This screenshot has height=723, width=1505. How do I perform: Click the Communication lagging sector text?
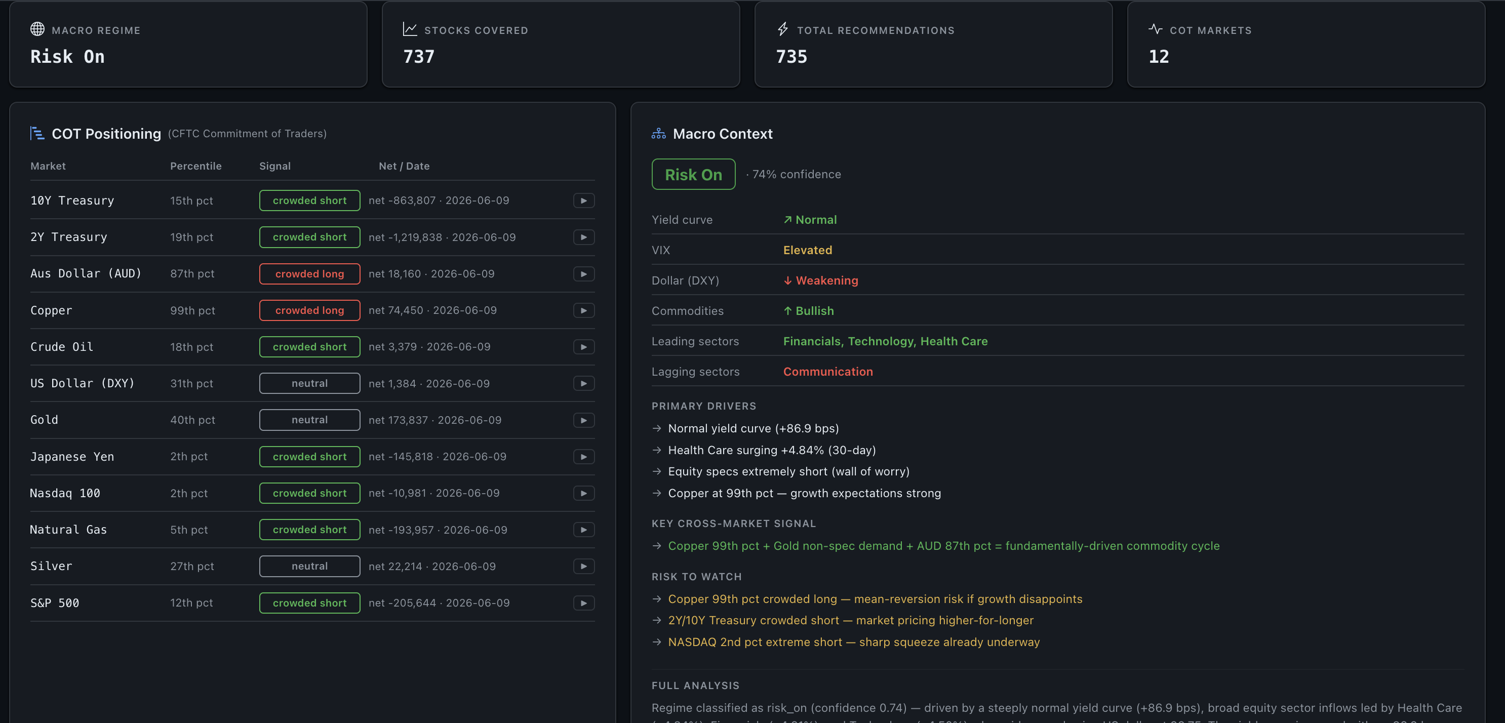pyautogui.click(x=828, y=372)
